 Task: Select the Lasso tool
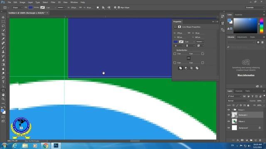(3, 26)
